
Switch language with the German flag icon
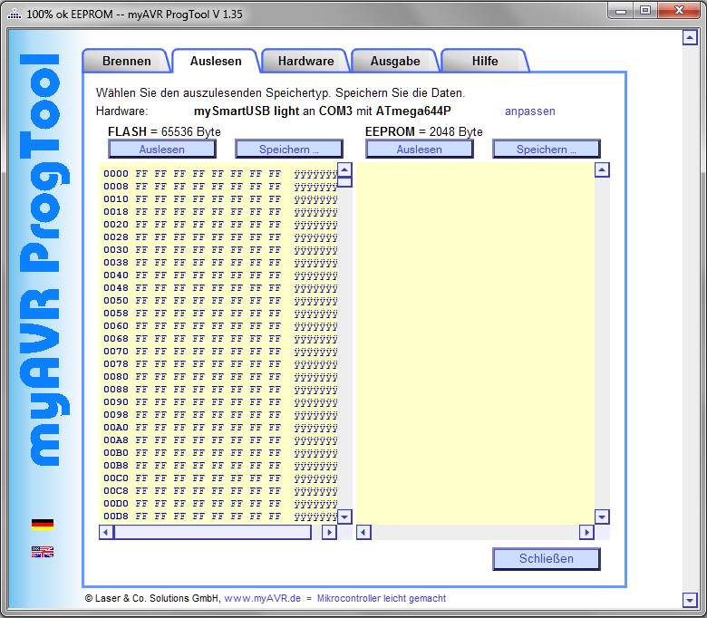pos(43,525)
